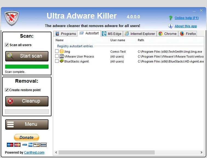This screenshot has height=158, width=207.
Task: Select the BlueStacks Agent entry name
Action: click(76, 61)
